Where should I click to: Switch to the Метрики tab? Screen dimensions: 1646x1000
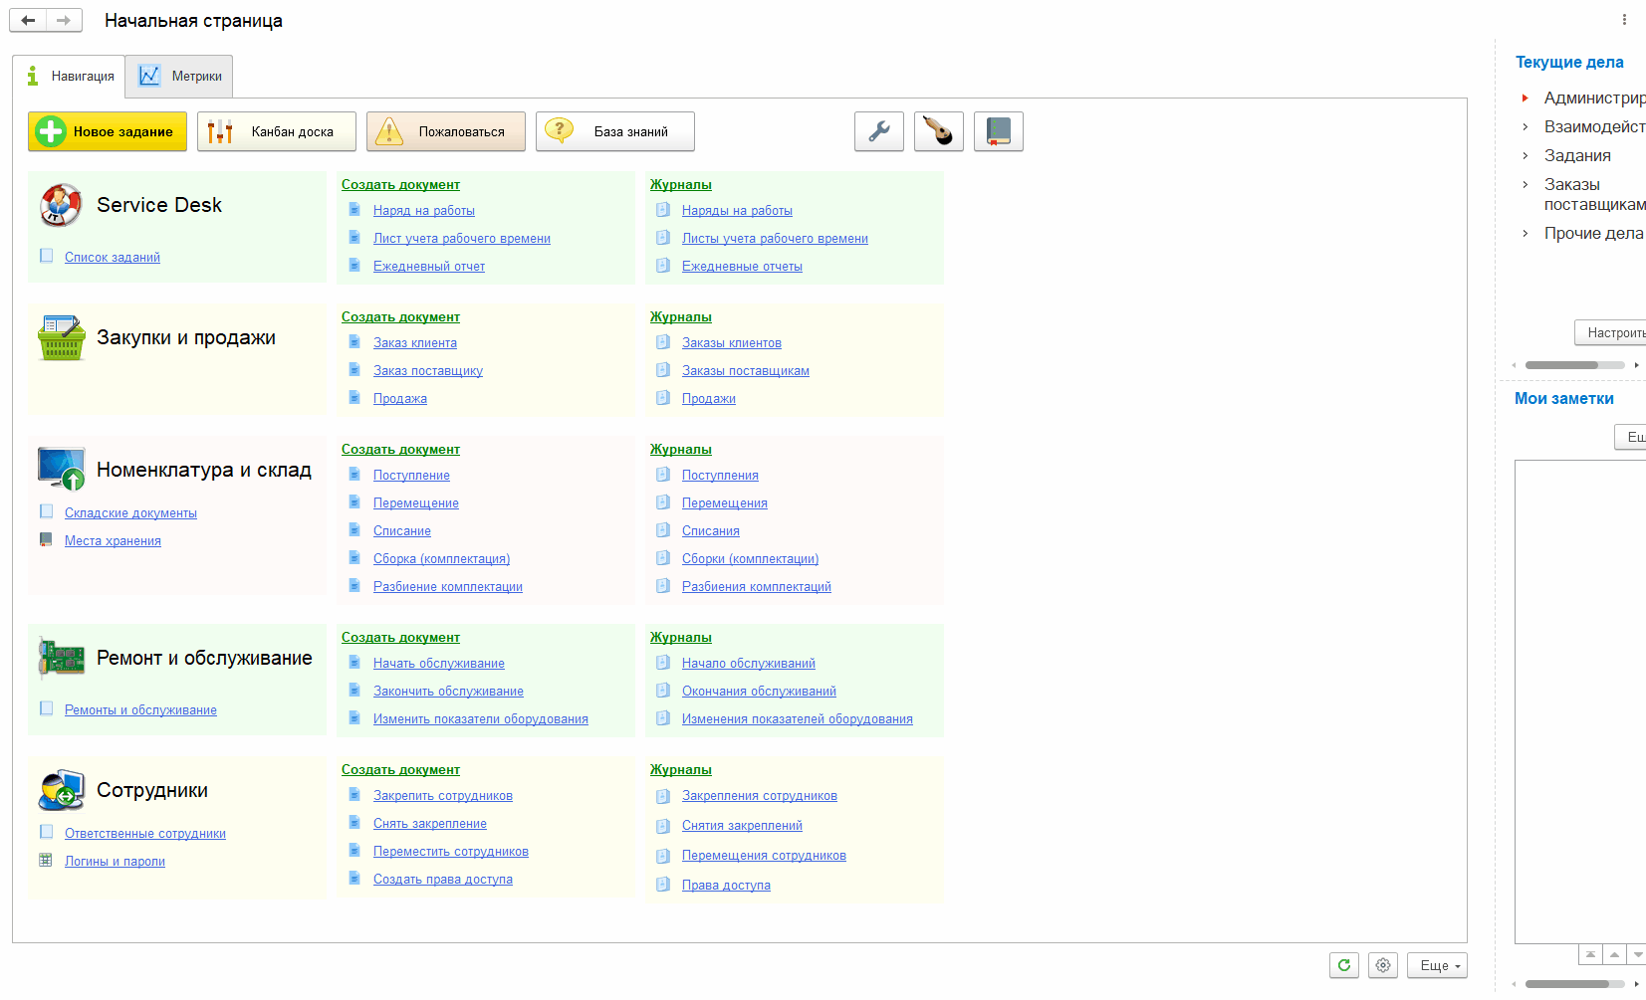point(180,77)
